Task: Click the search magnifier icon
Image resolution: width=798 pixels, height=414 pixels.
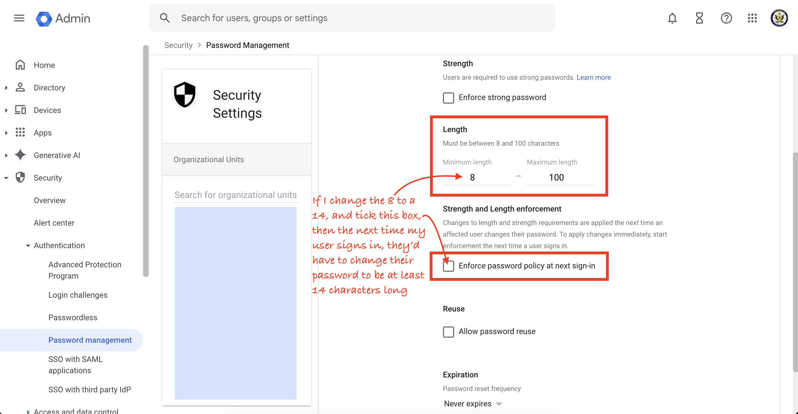Action: [165, 18]
